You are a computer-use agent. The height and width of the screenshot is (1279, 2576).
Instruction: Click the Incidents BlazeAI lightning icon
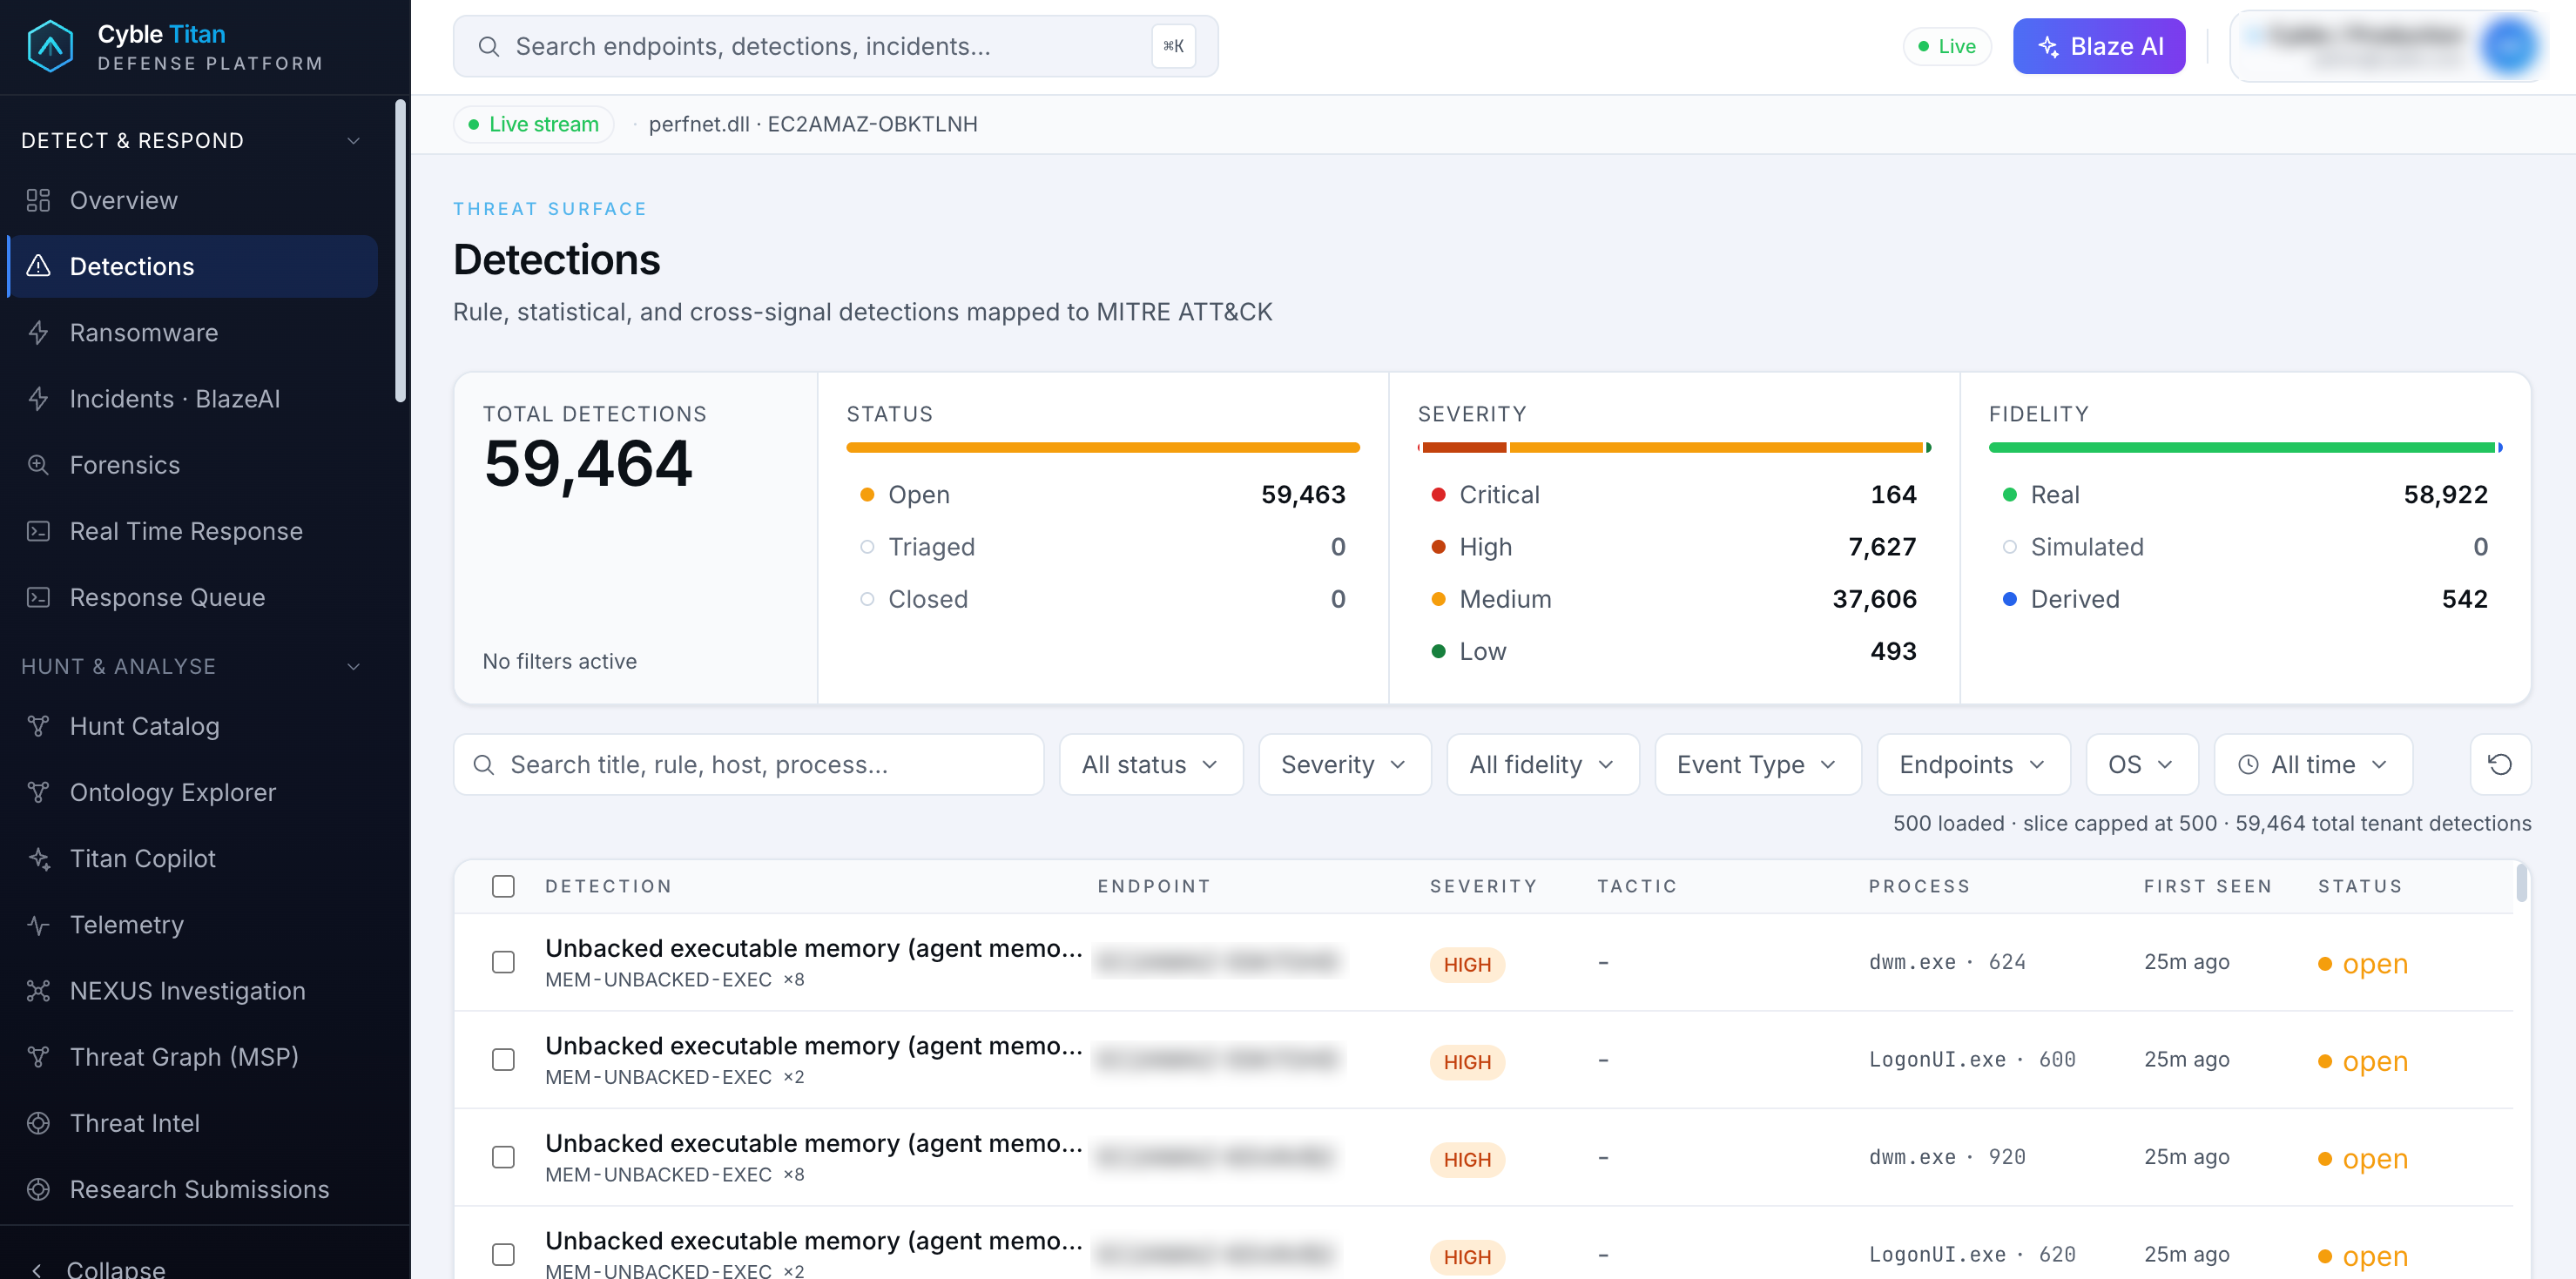pos(38,398)
